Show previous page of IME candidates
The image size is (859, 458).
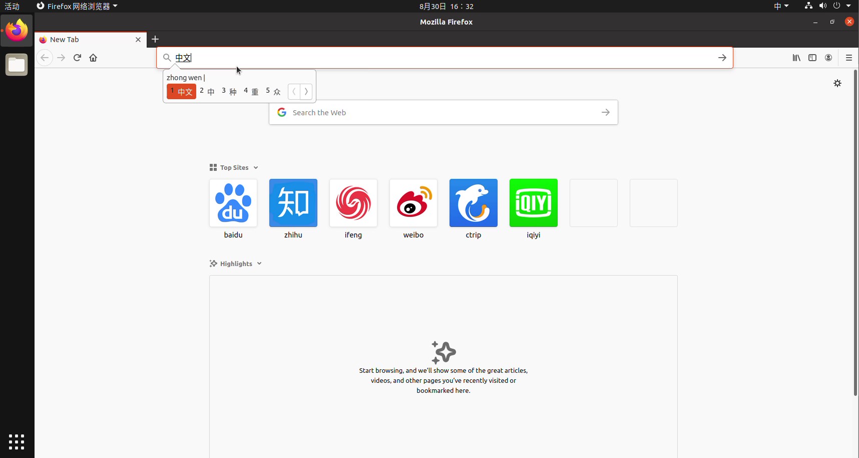(x=294, y=92)
